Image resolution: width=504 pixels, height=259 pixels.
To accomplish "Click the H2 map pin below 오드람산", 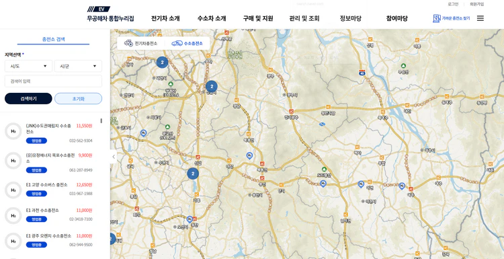I will tap(323, 184).
